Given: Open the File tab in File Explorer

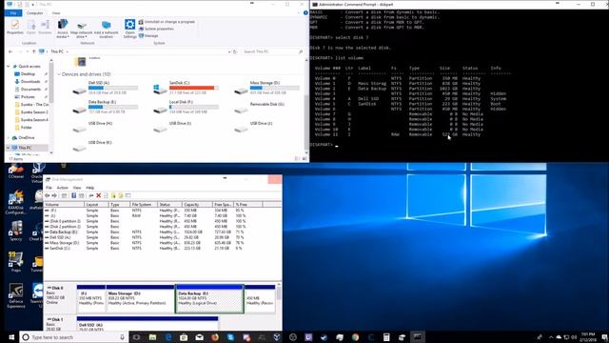Looking at the screenshot, I should (x=13, y=12).
